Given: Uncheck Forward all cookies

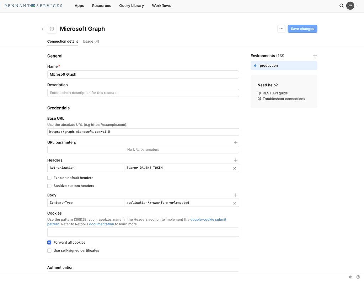Looking at the screenshot, I should [49, 242].
